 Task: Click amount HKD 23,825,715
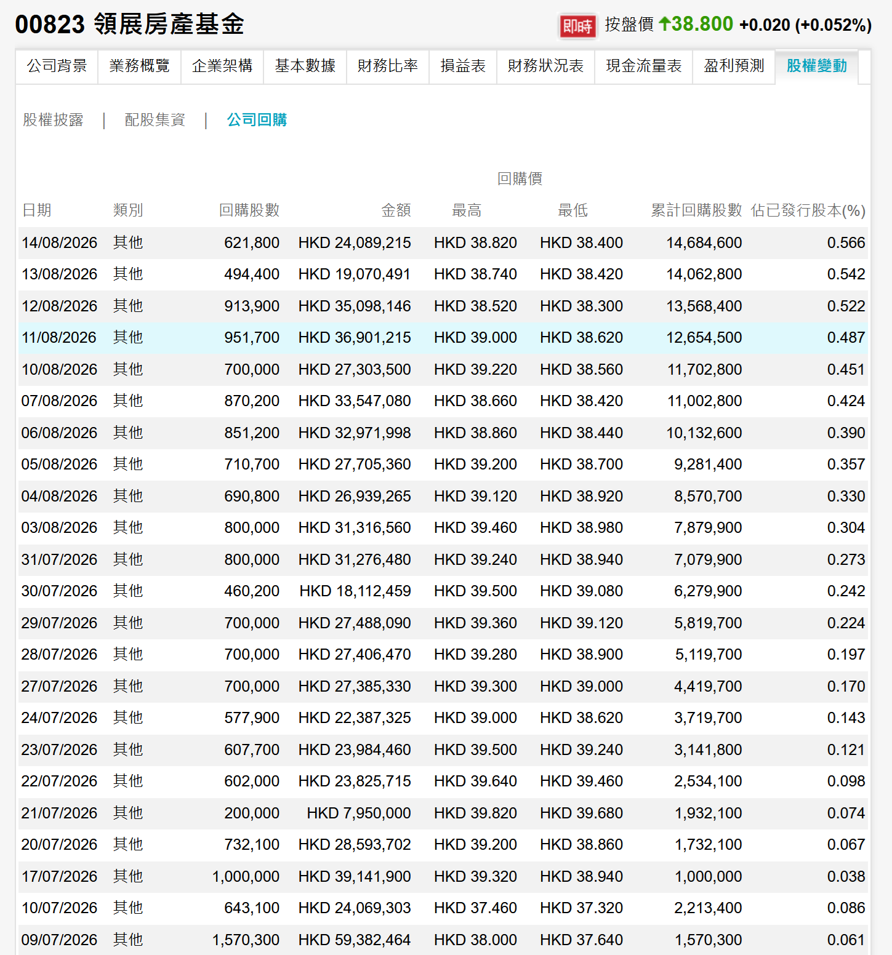(355, 781)
